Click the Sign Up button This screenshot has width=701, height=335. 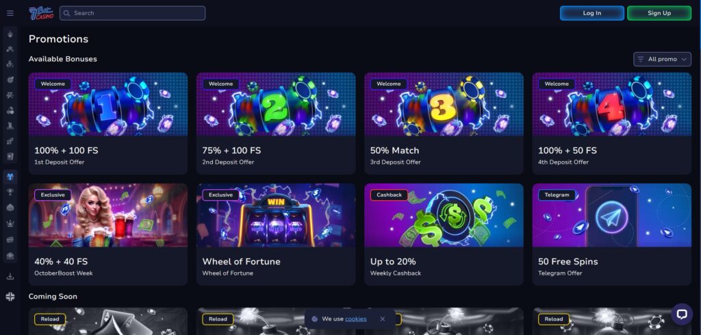[x=659, y=13]
